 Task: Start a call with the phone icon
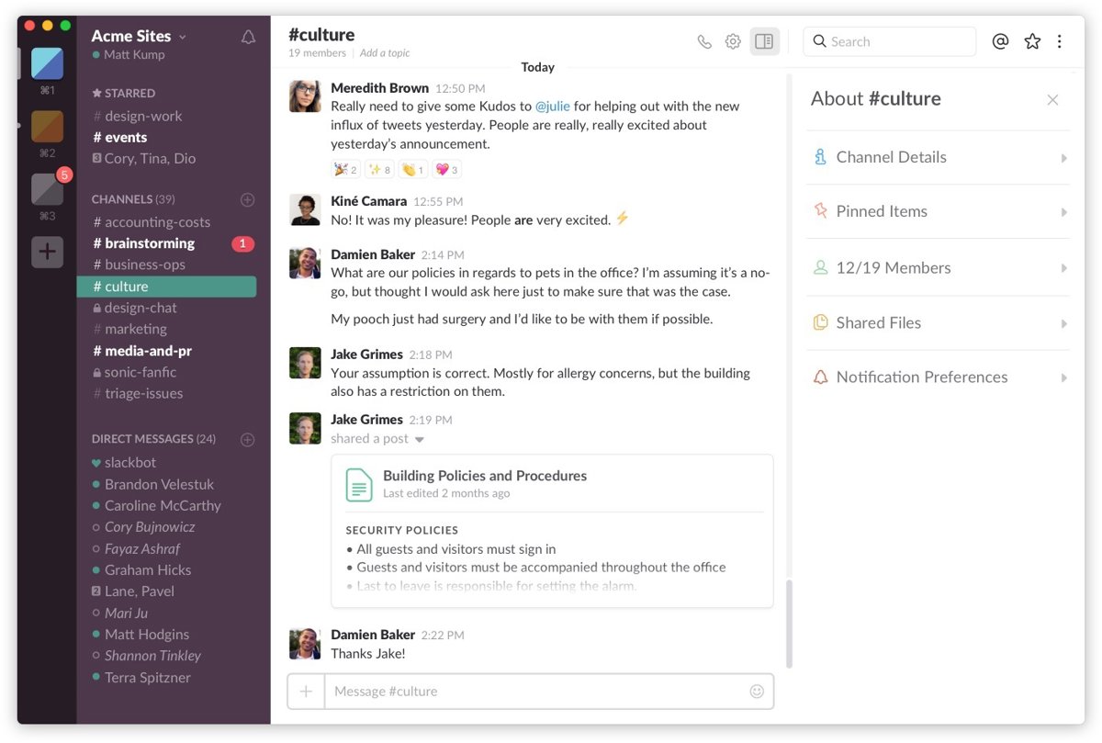click(x=704, y=41)
